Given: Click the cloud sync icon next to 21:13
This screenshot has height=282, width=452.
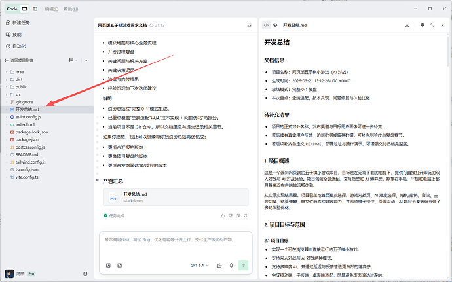Looking at the screenshot, I should click(151, 26).
